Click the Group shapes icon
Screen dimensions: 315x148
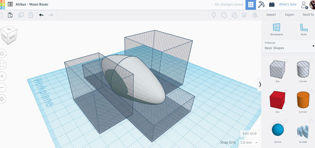[224, 15]
